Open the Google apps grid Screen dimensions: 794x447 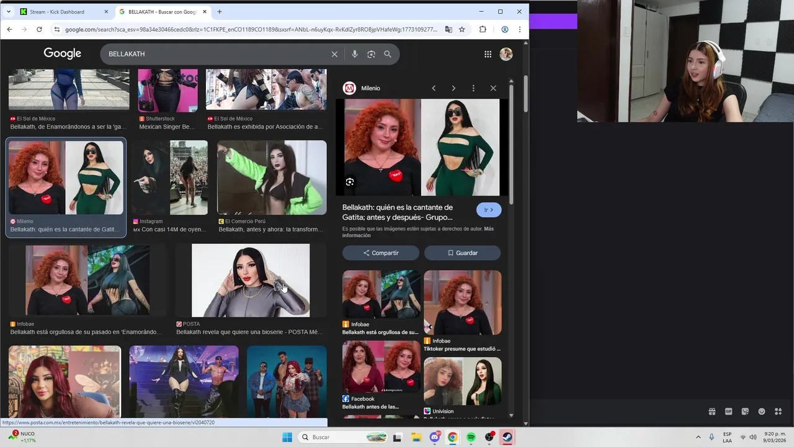[x=488, y=54]
